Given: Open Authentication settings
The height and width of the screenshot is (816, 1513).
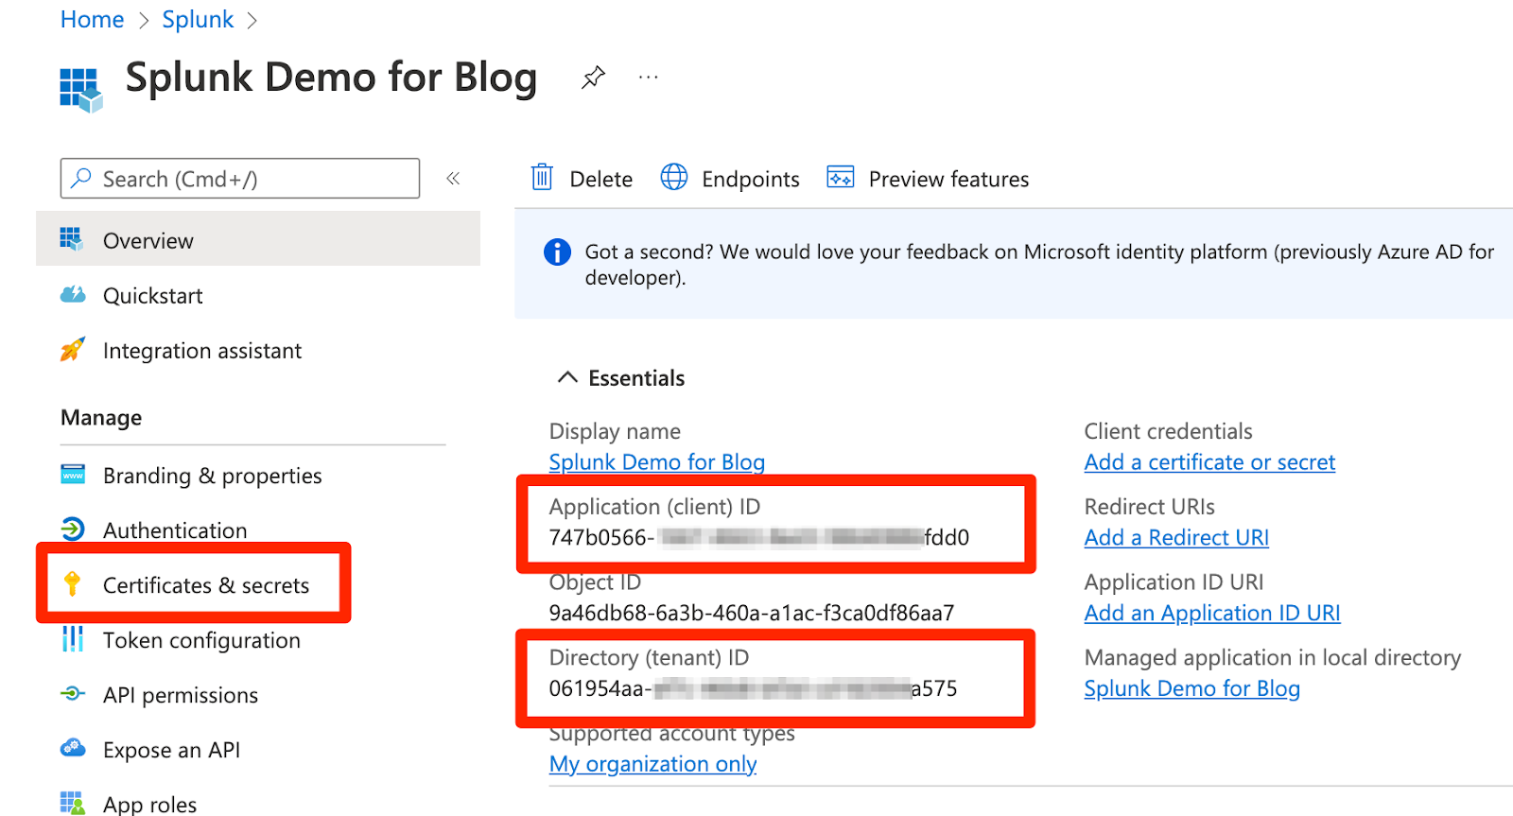Looking at the screenshot, I should pos(175,530).
